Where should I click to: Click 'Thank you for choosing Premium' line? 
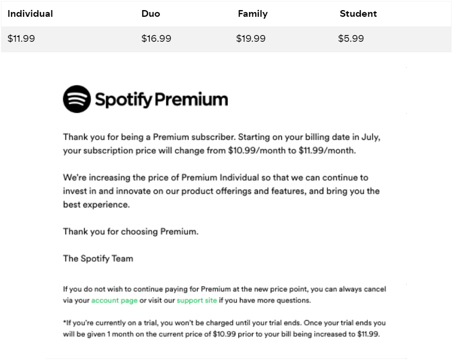click(x=131, y=232)
